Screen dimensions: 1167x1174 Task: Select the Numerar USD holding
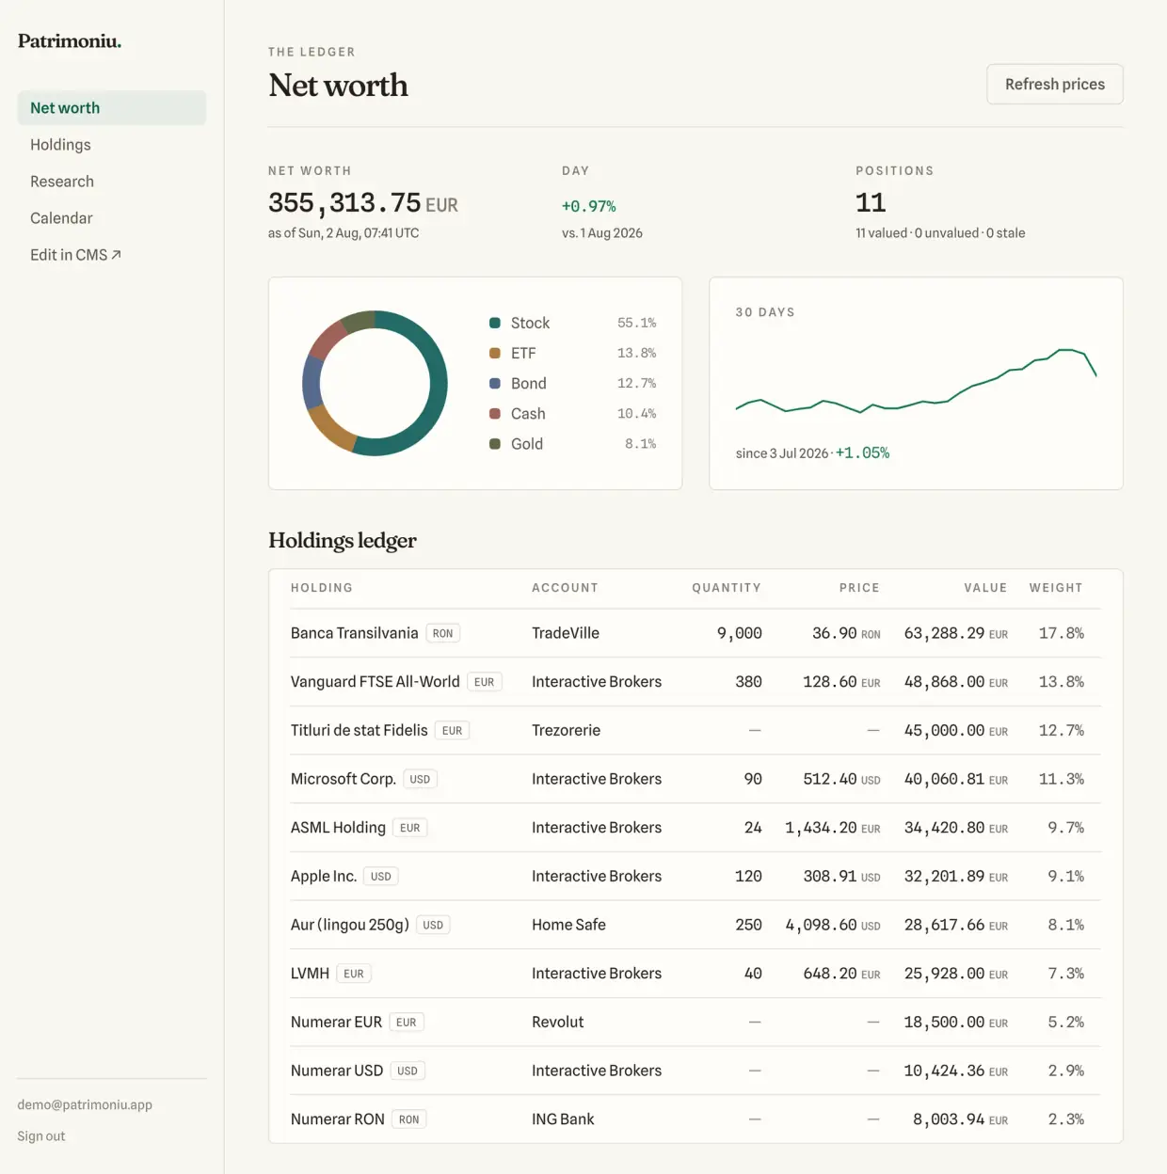pyautogui.click(x=337, y=1071)
